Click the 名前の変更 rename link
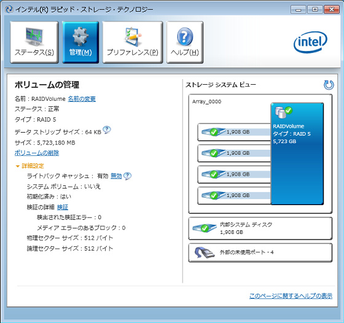344x323 pixels. pos(82,99)
